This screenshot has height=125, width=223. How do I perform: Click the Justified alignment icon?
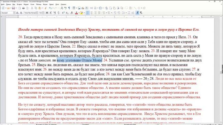(x=99, y=13)
